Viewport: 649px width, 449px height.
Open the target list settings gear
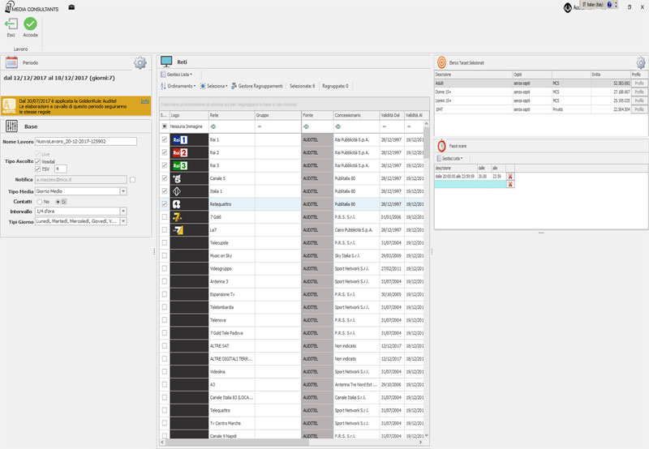point(640,62)
